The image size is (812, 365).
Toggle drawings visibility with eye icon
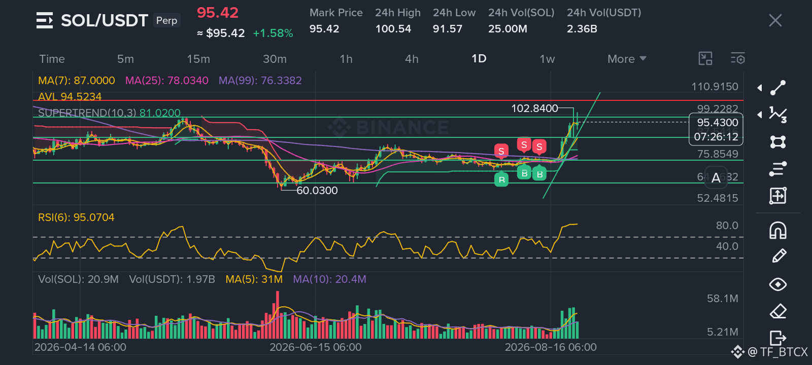pos(778,284)
